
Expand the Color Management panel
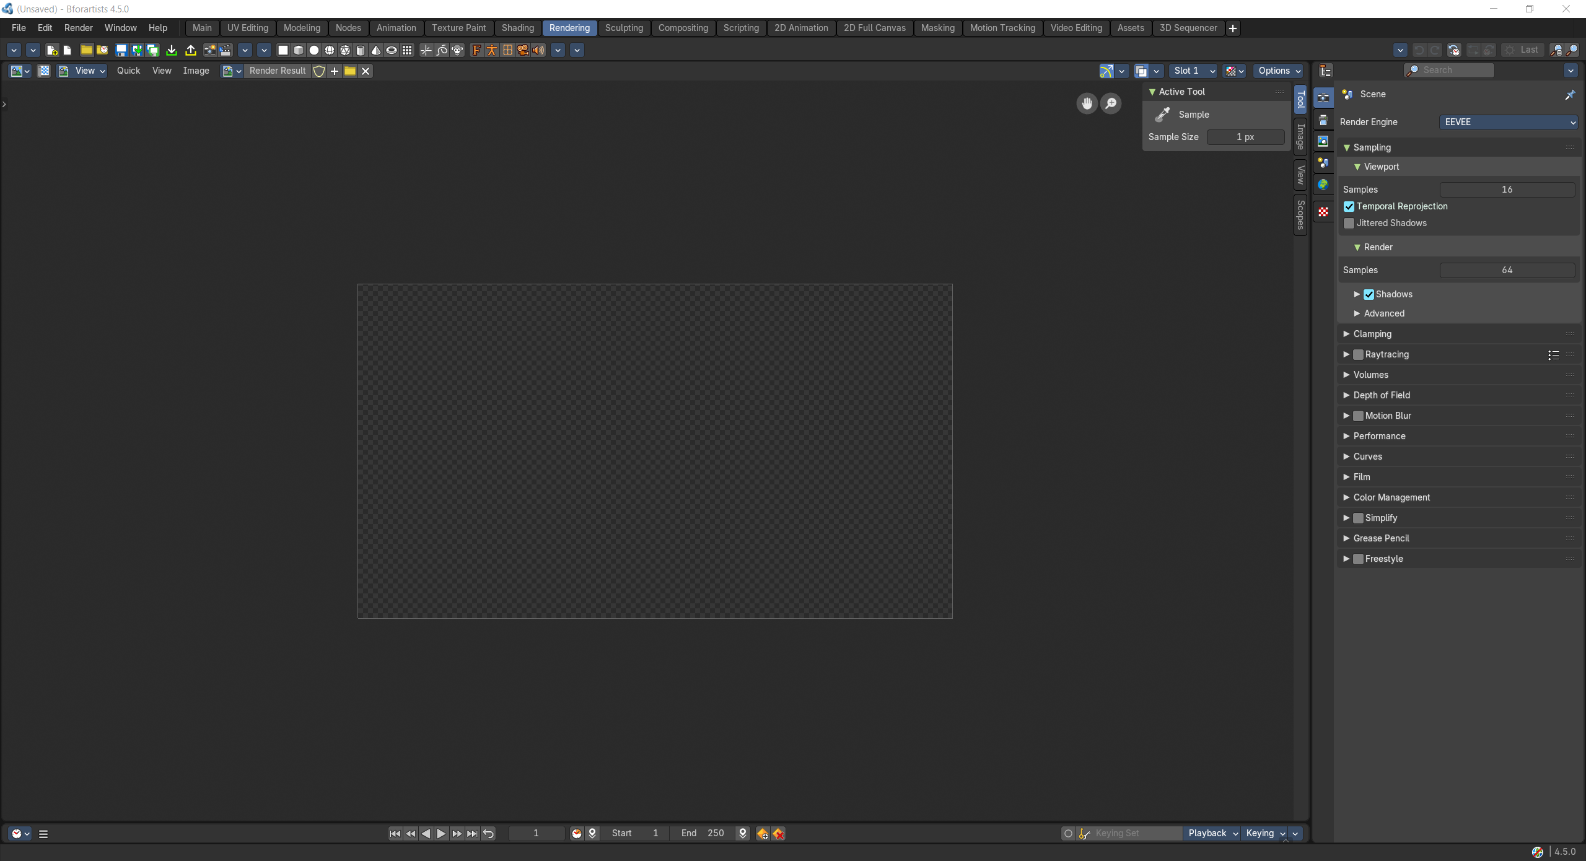click(1458, 497)
